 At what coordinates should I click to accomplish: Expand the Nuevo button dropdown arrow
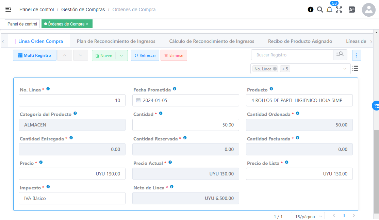121,55
